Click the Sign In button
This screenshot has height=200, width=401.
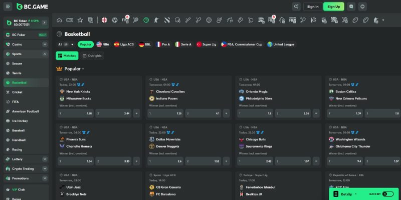[x=312, y=6]
